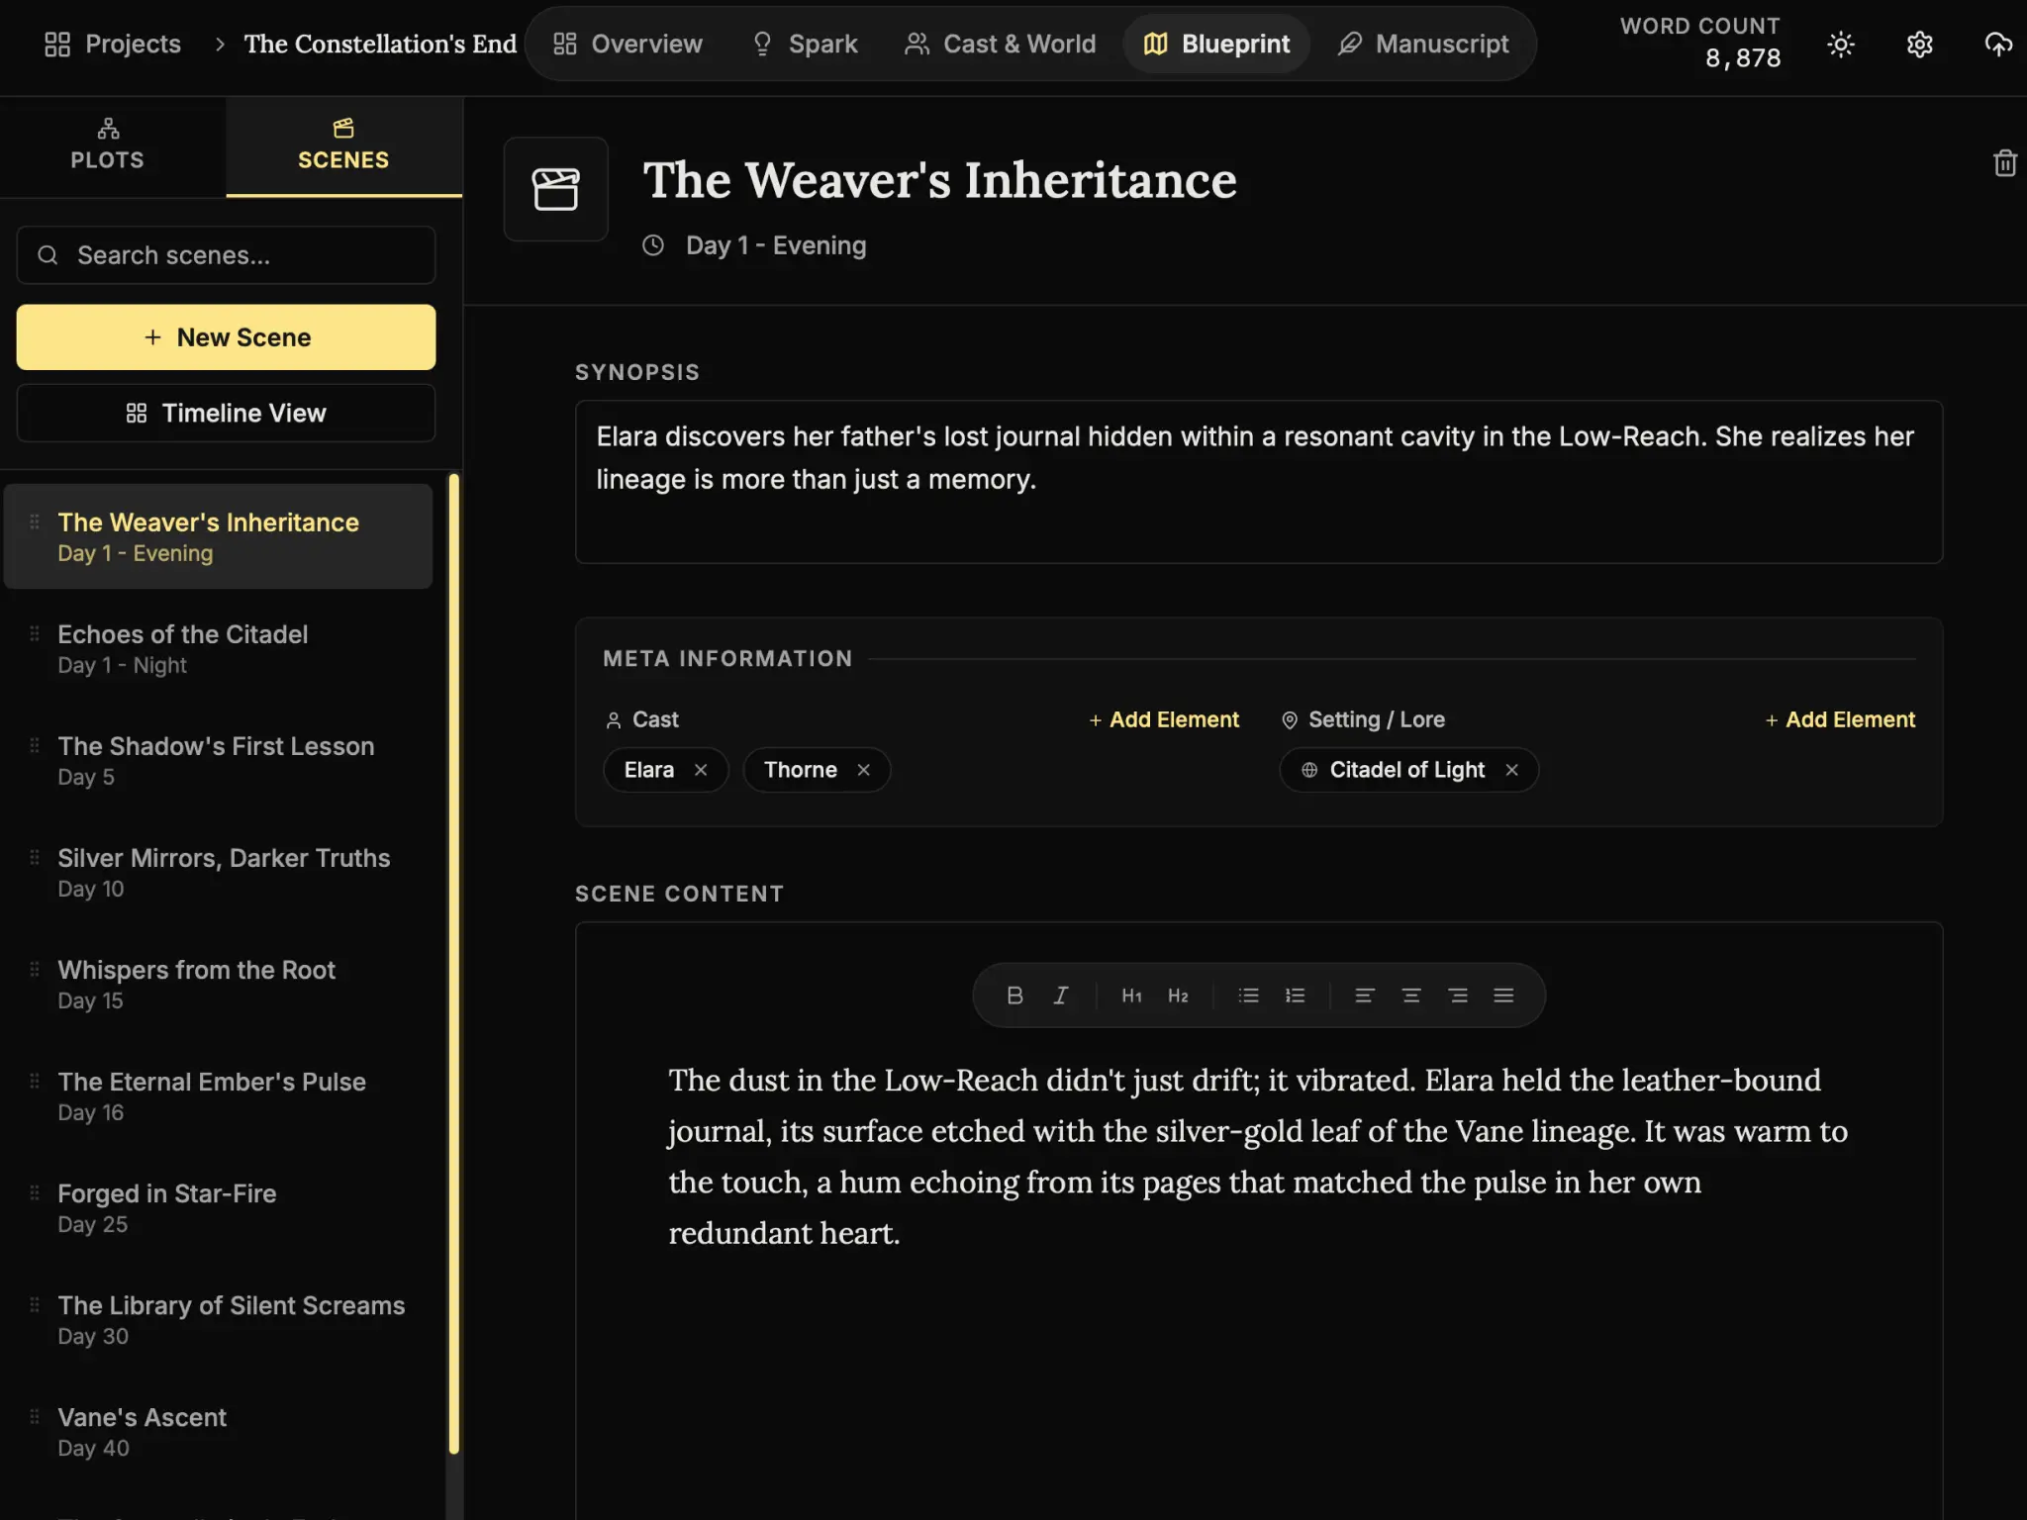Insert a bulleted list
Viewport: 2027px width, 1520px height.
pyautogui.click(x=1247, y=996)
